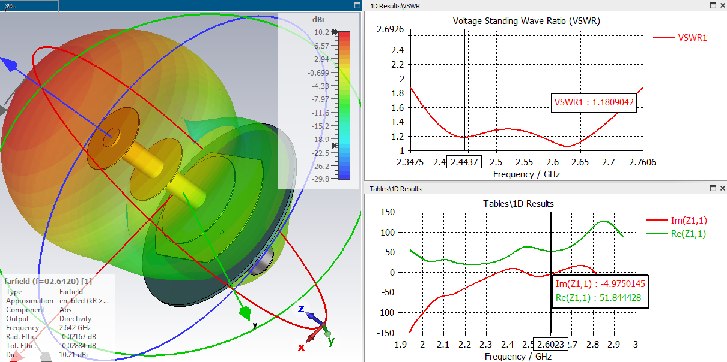The width and height of the screenshot is (727, 362).
Task: Click the Component Abs info row
Action: pyautogui.click(x=38, y=310)
